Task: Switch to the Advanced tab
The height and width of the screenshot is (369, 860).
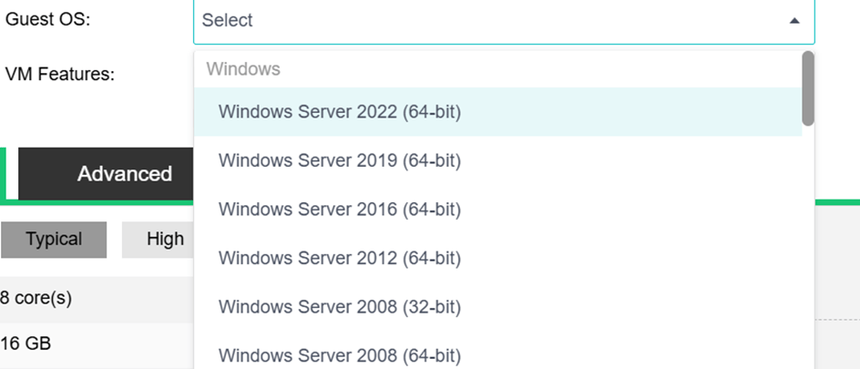Action: (124, 174)
